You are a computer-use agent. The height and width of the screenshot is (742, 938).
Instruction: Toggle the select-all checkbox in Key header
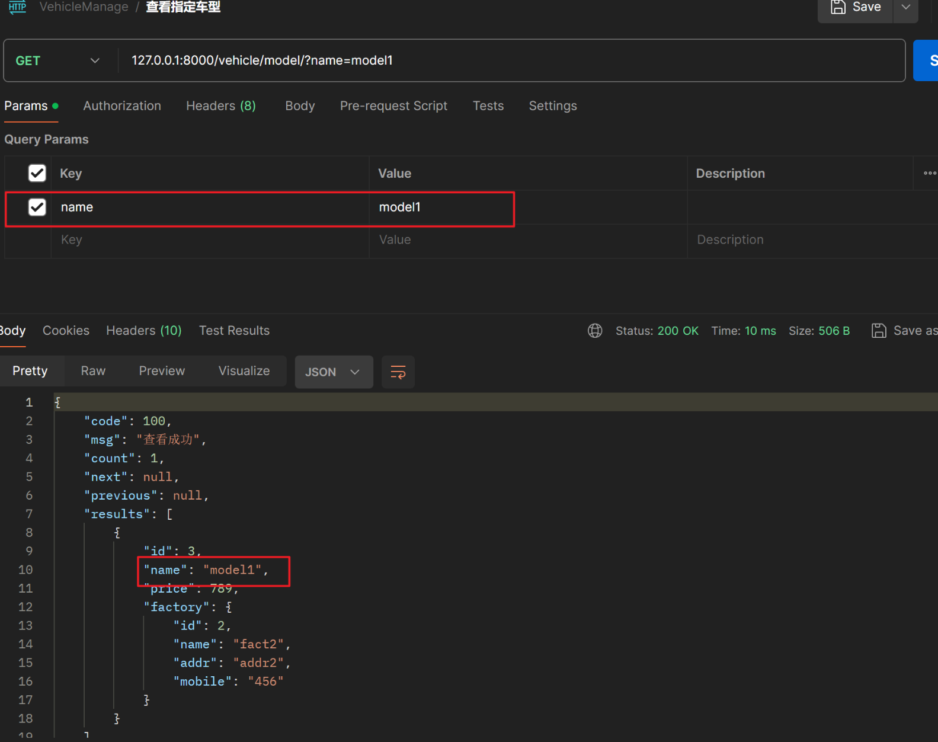point(37,173)
